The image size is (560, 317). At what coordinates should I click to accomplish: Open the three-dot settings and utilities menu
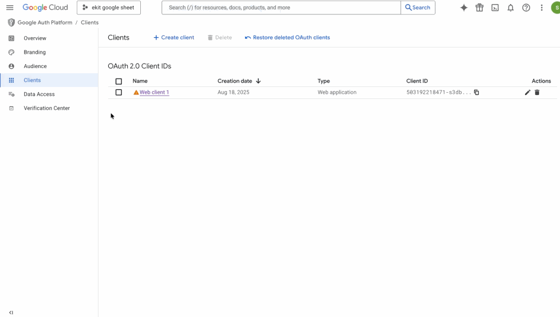[x=542, y=7]
